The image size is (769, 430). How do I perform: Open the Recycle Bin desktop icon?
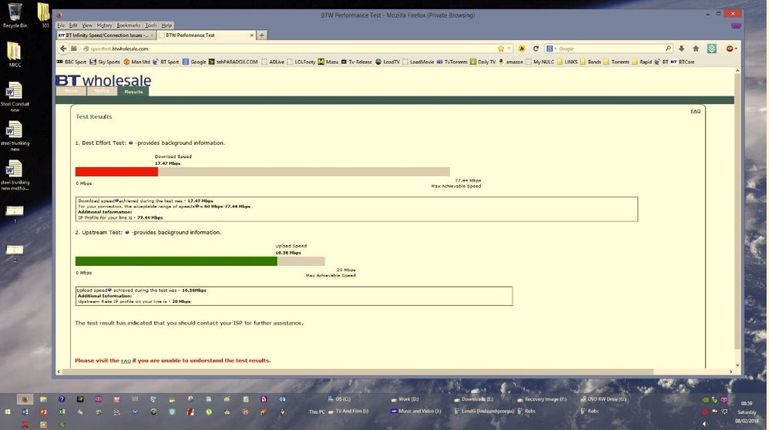15,15
